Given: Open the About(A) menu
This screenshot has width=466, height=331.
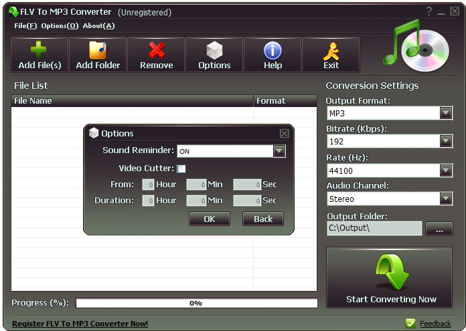Looking at the screenshot, I should point(98,26).
